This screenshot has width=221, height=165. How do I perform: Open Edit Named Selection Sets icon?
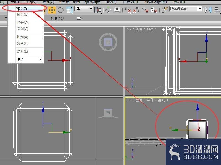tap(164, 10)
